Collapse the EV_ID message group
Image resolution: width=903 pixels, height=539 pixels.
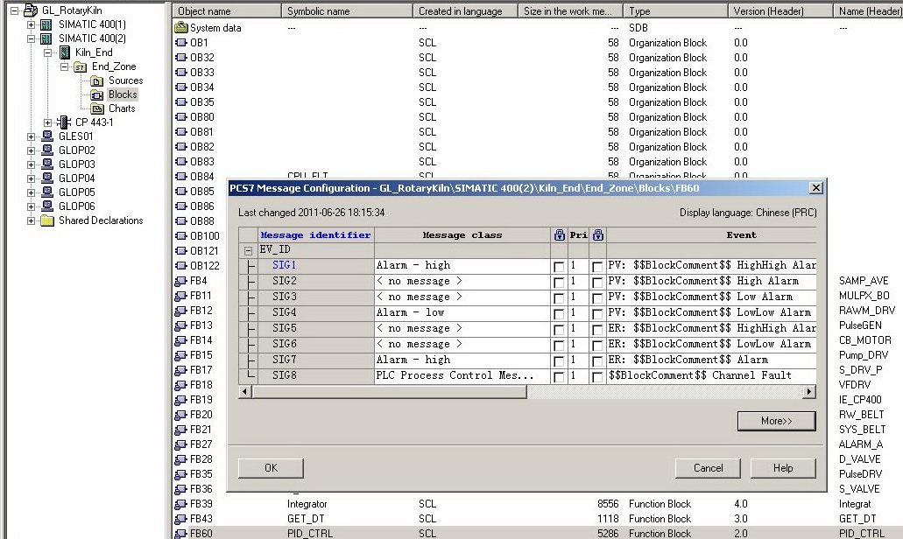[x=248, y=251]
